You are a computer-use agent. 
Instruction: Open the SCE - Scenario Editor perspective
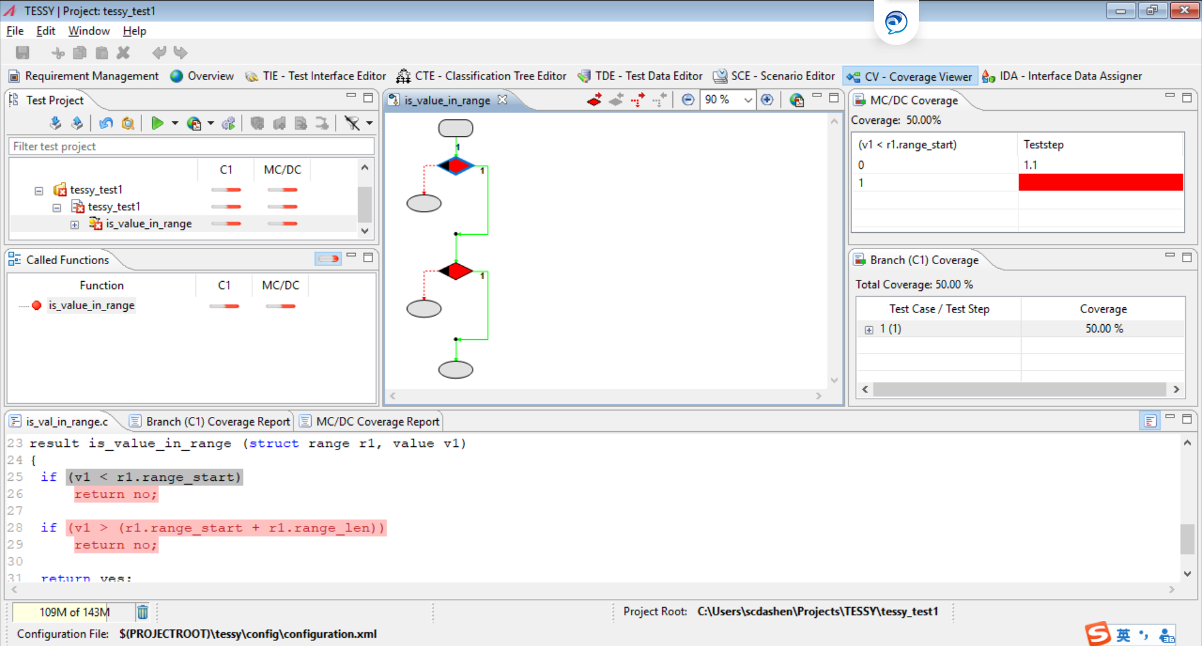coord(775,76)
